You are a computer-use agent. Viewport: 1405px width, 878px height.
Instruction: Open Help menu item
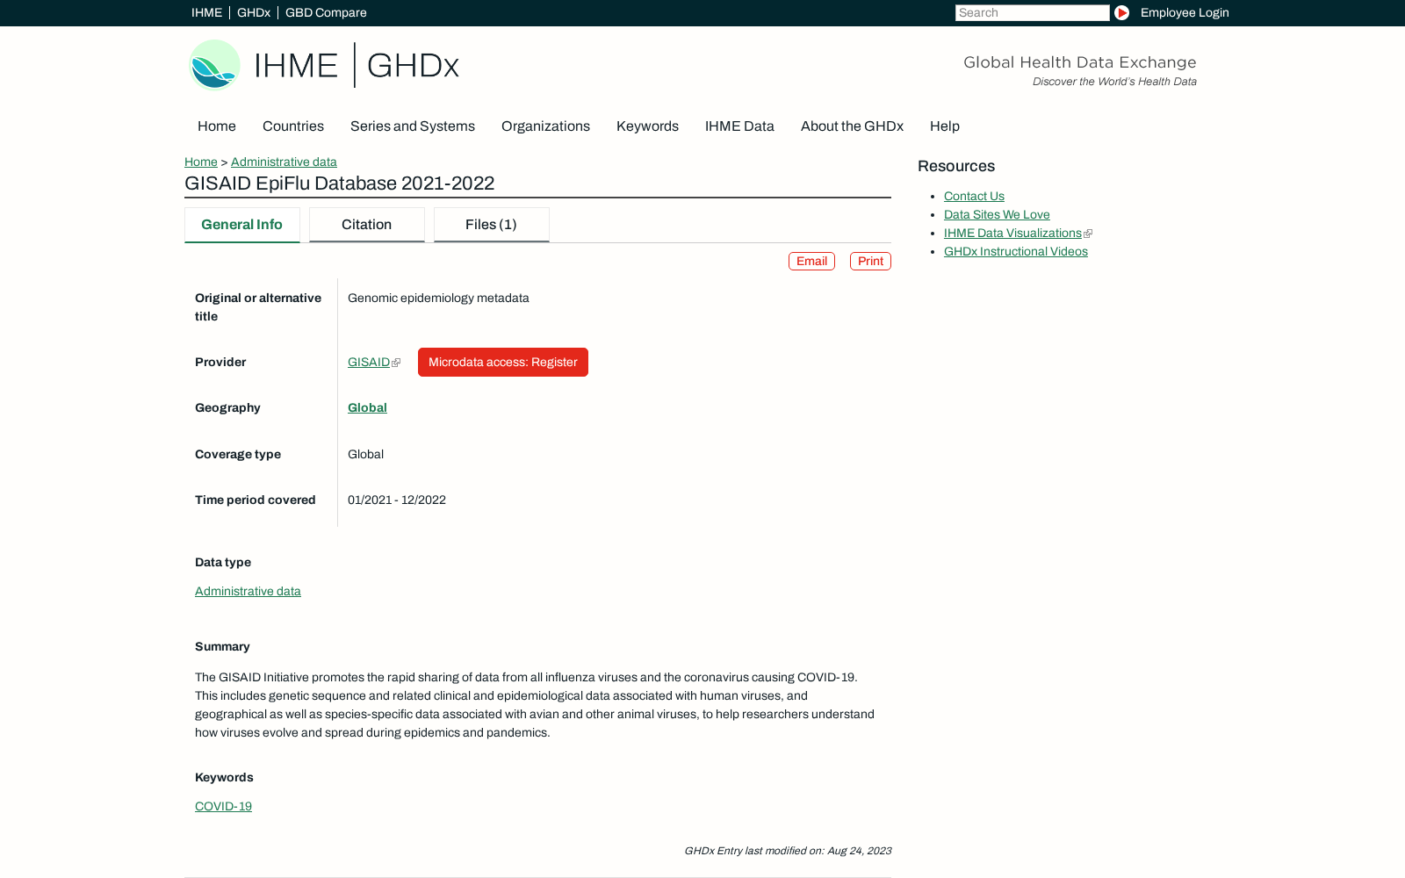[x=945, y=126]
